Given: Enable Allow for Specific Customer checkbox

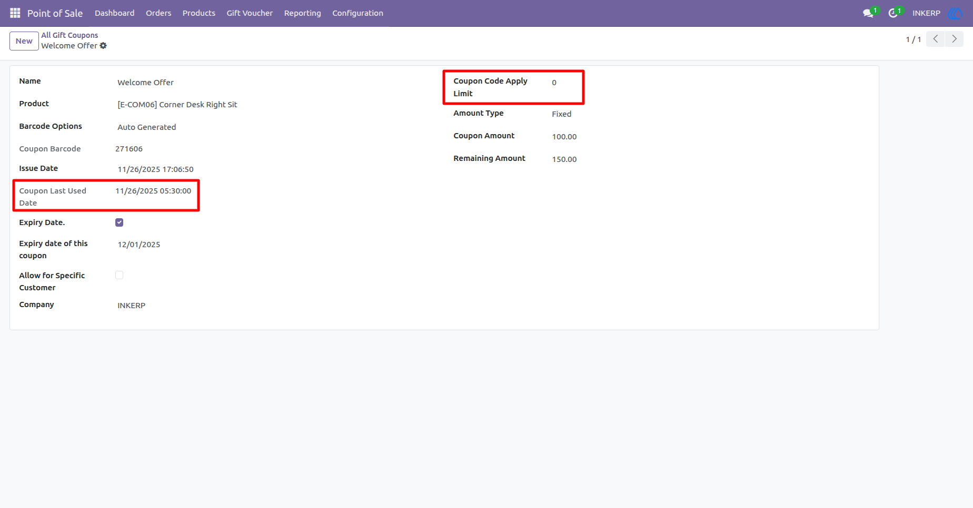Looking at the screenshot, I should point(120,275).
